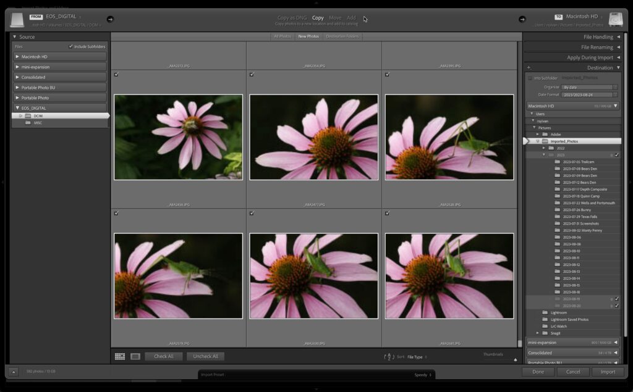The height and width of the screenshot is (392, 633).
Task: Click the source arrow next to EOS_DIGITAL
Action: (110, 19)
